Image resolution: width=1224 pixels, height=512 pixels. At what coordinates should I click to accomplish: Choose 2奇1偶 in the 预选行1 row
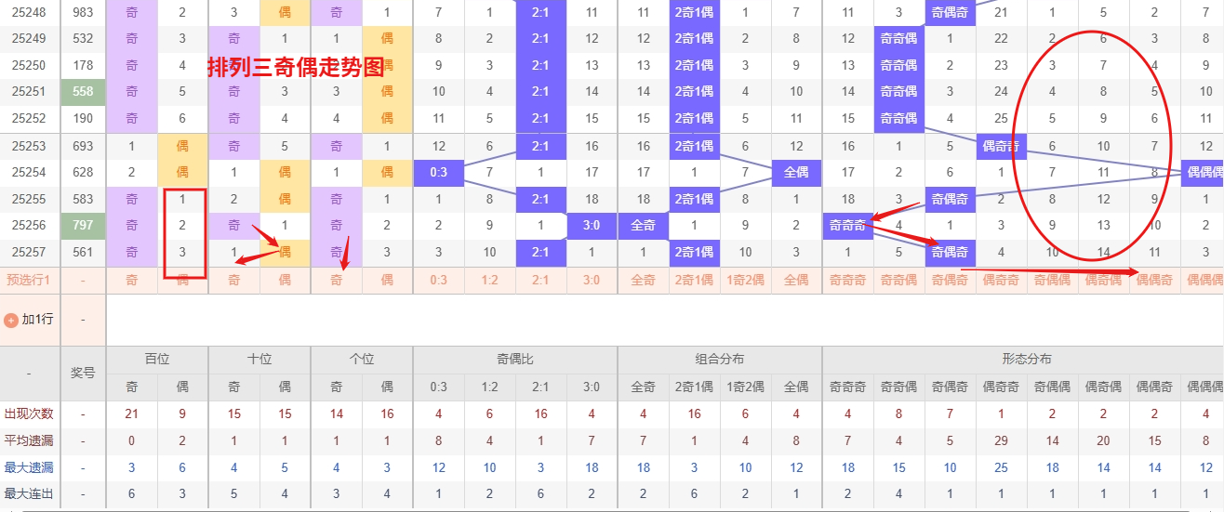point(694,279)
